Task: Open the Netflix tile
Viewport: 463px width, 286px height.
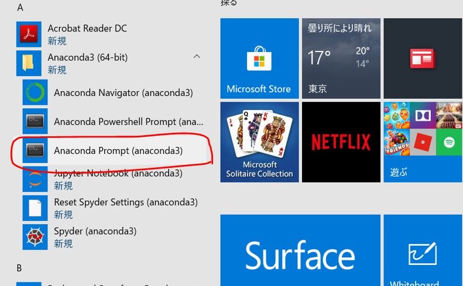Action: pos(341,142)
